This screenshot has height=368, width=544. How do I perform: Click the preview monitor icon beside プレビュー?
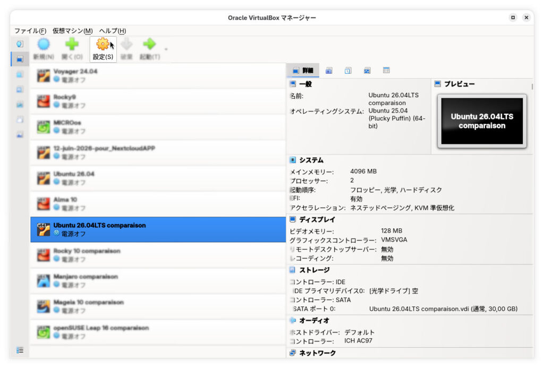point(438,84)
